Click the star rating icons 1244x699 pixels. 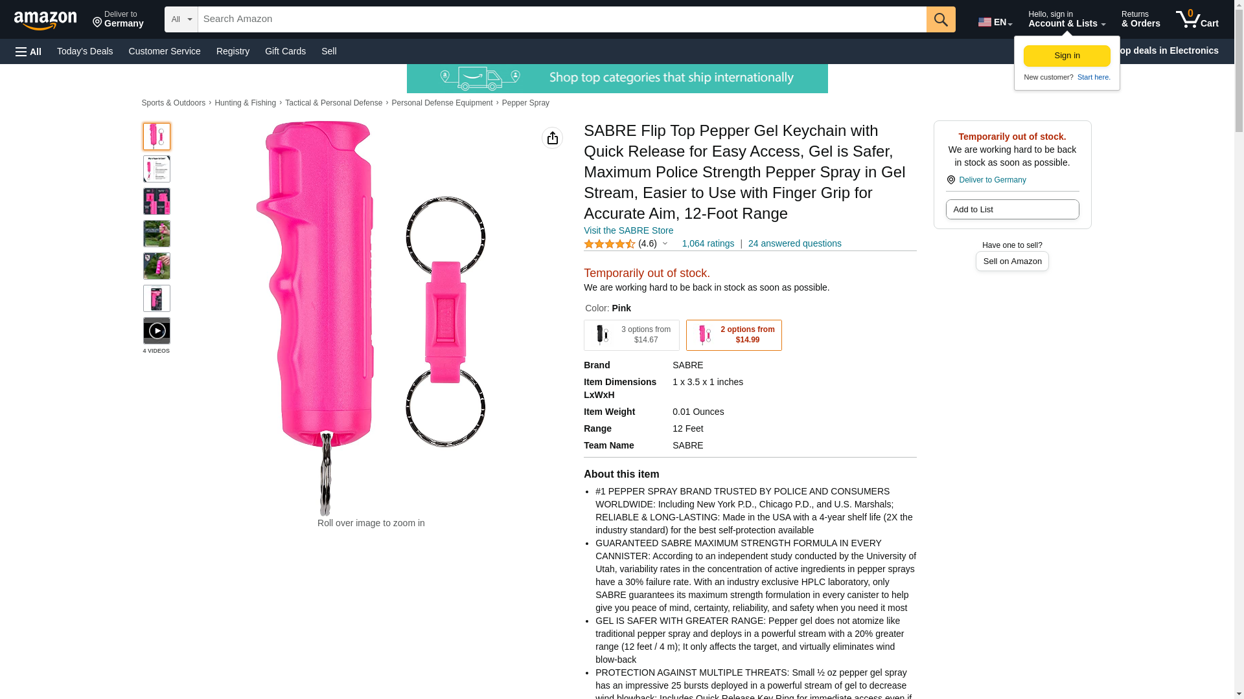[x=609, y=244]
